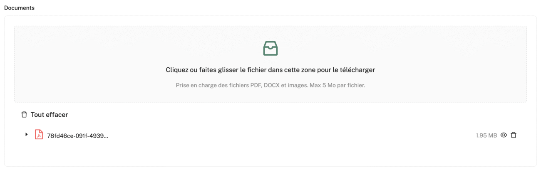The image size is (541, 170).
Task: Click the red PDF file icon
Action: [x=39, y=135]
